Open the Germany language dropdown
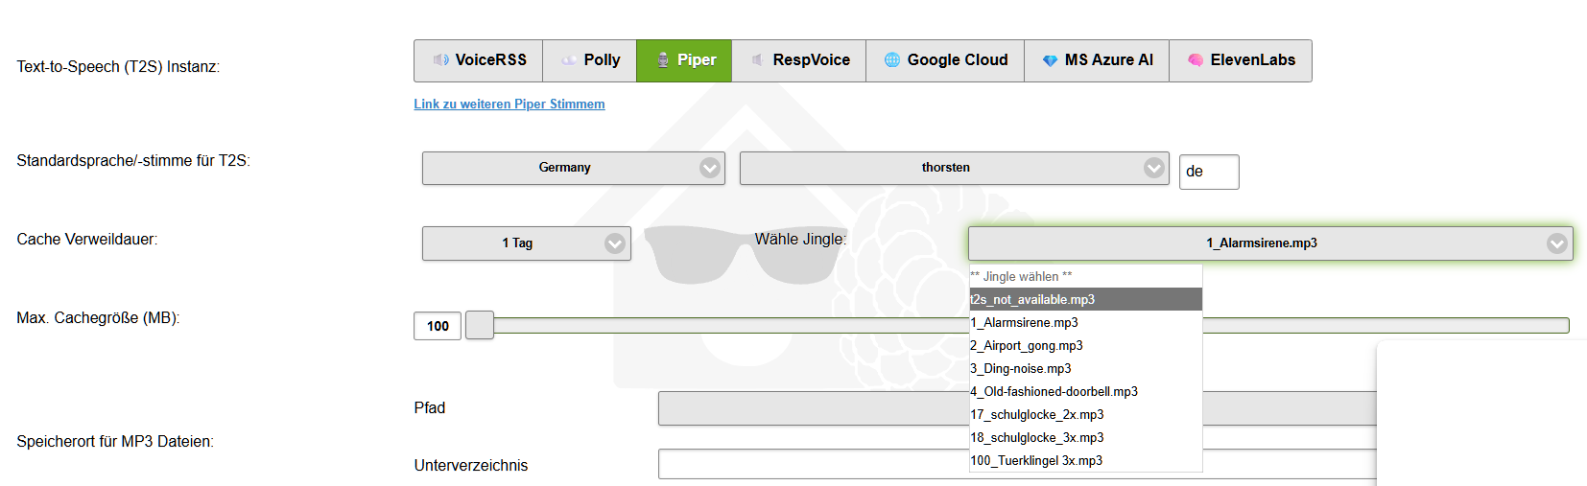The image size is (1587, 486). [573, 168]
